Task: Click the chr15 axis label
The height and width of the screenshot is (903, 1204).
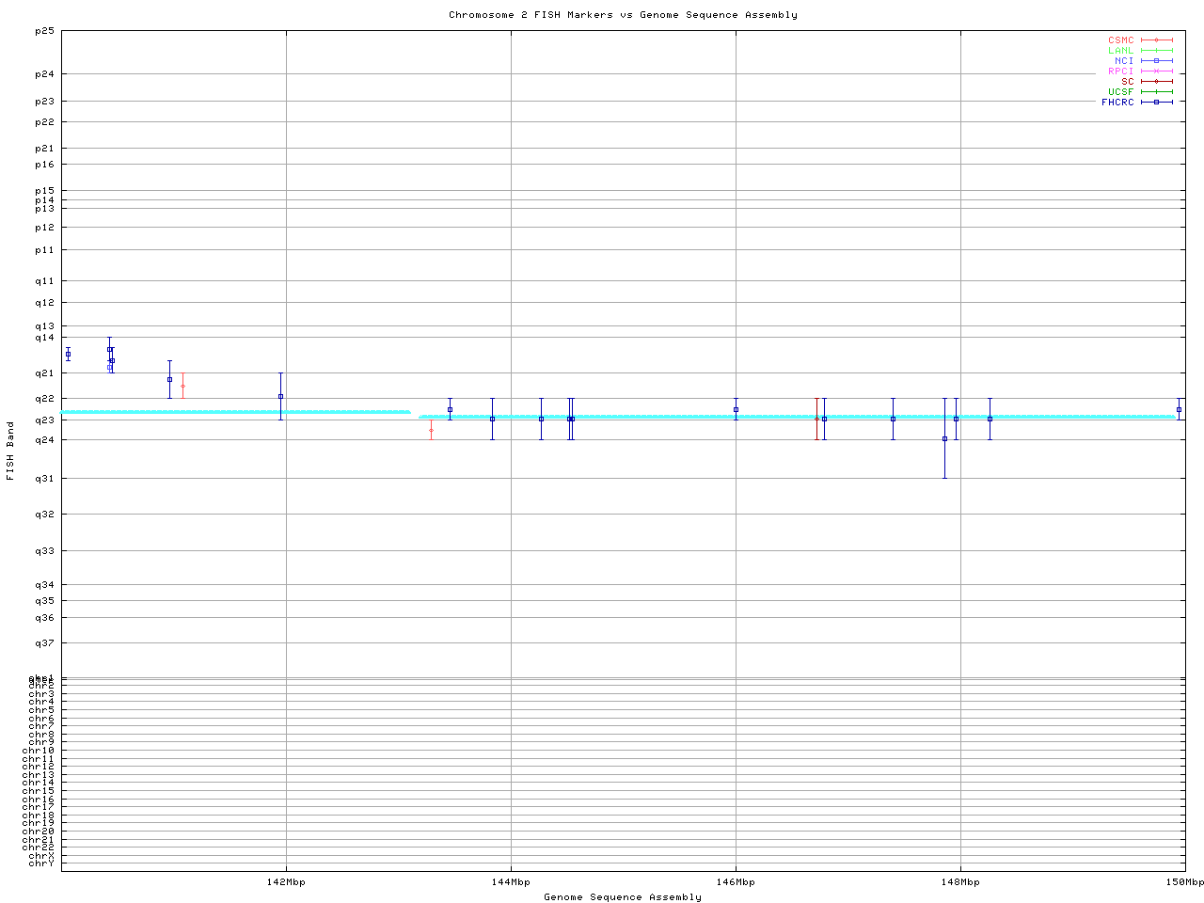Action: [x=39, y=791]
